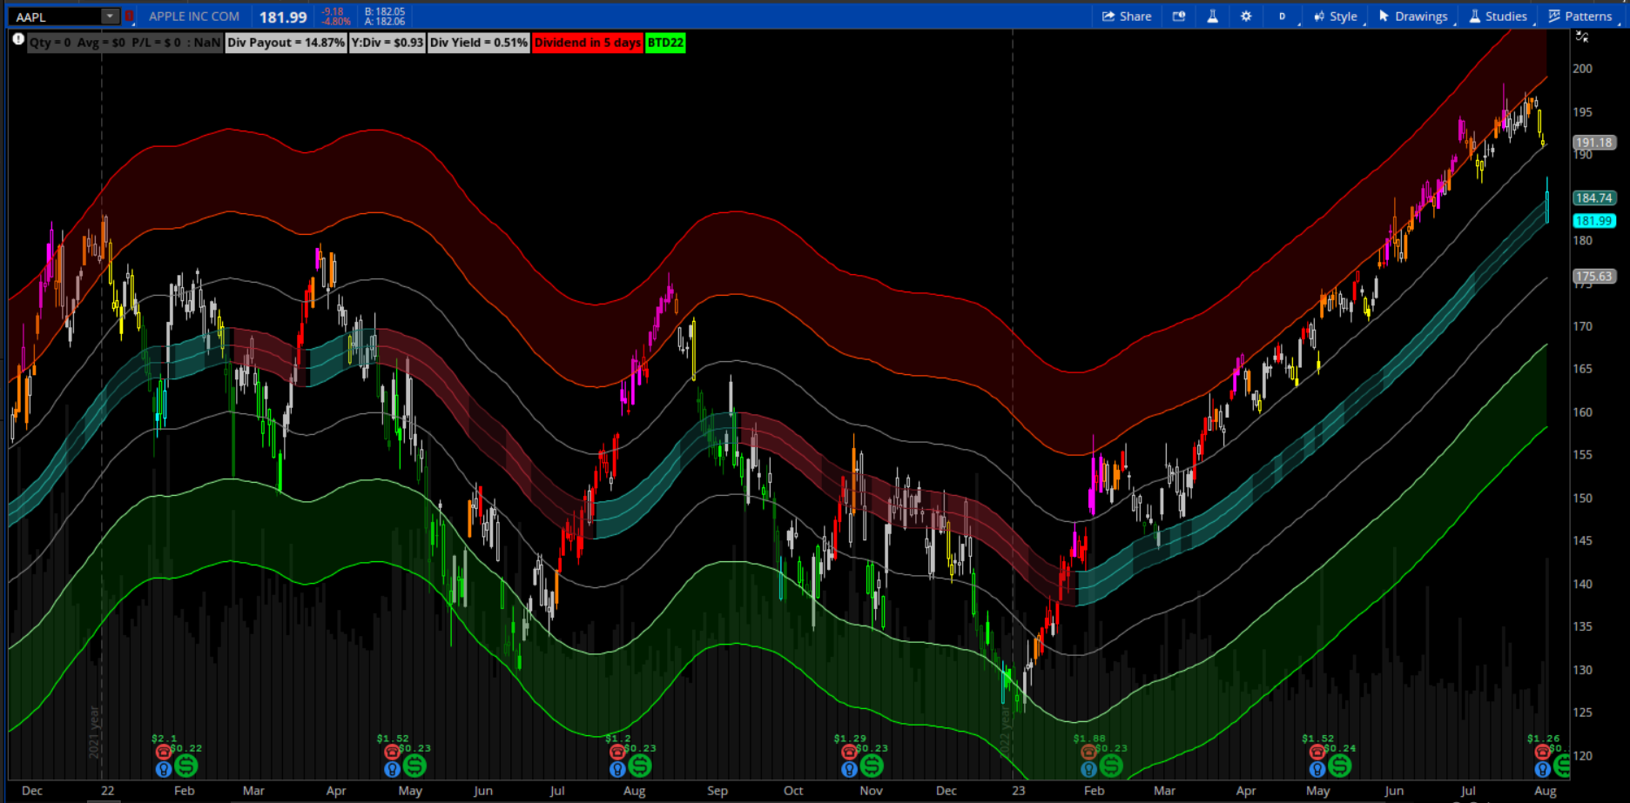The width and height of the screenshot is (1630, 803).
Task: Click the red $1.29 earnings phone icon
Action: click(x=849, y=752)
